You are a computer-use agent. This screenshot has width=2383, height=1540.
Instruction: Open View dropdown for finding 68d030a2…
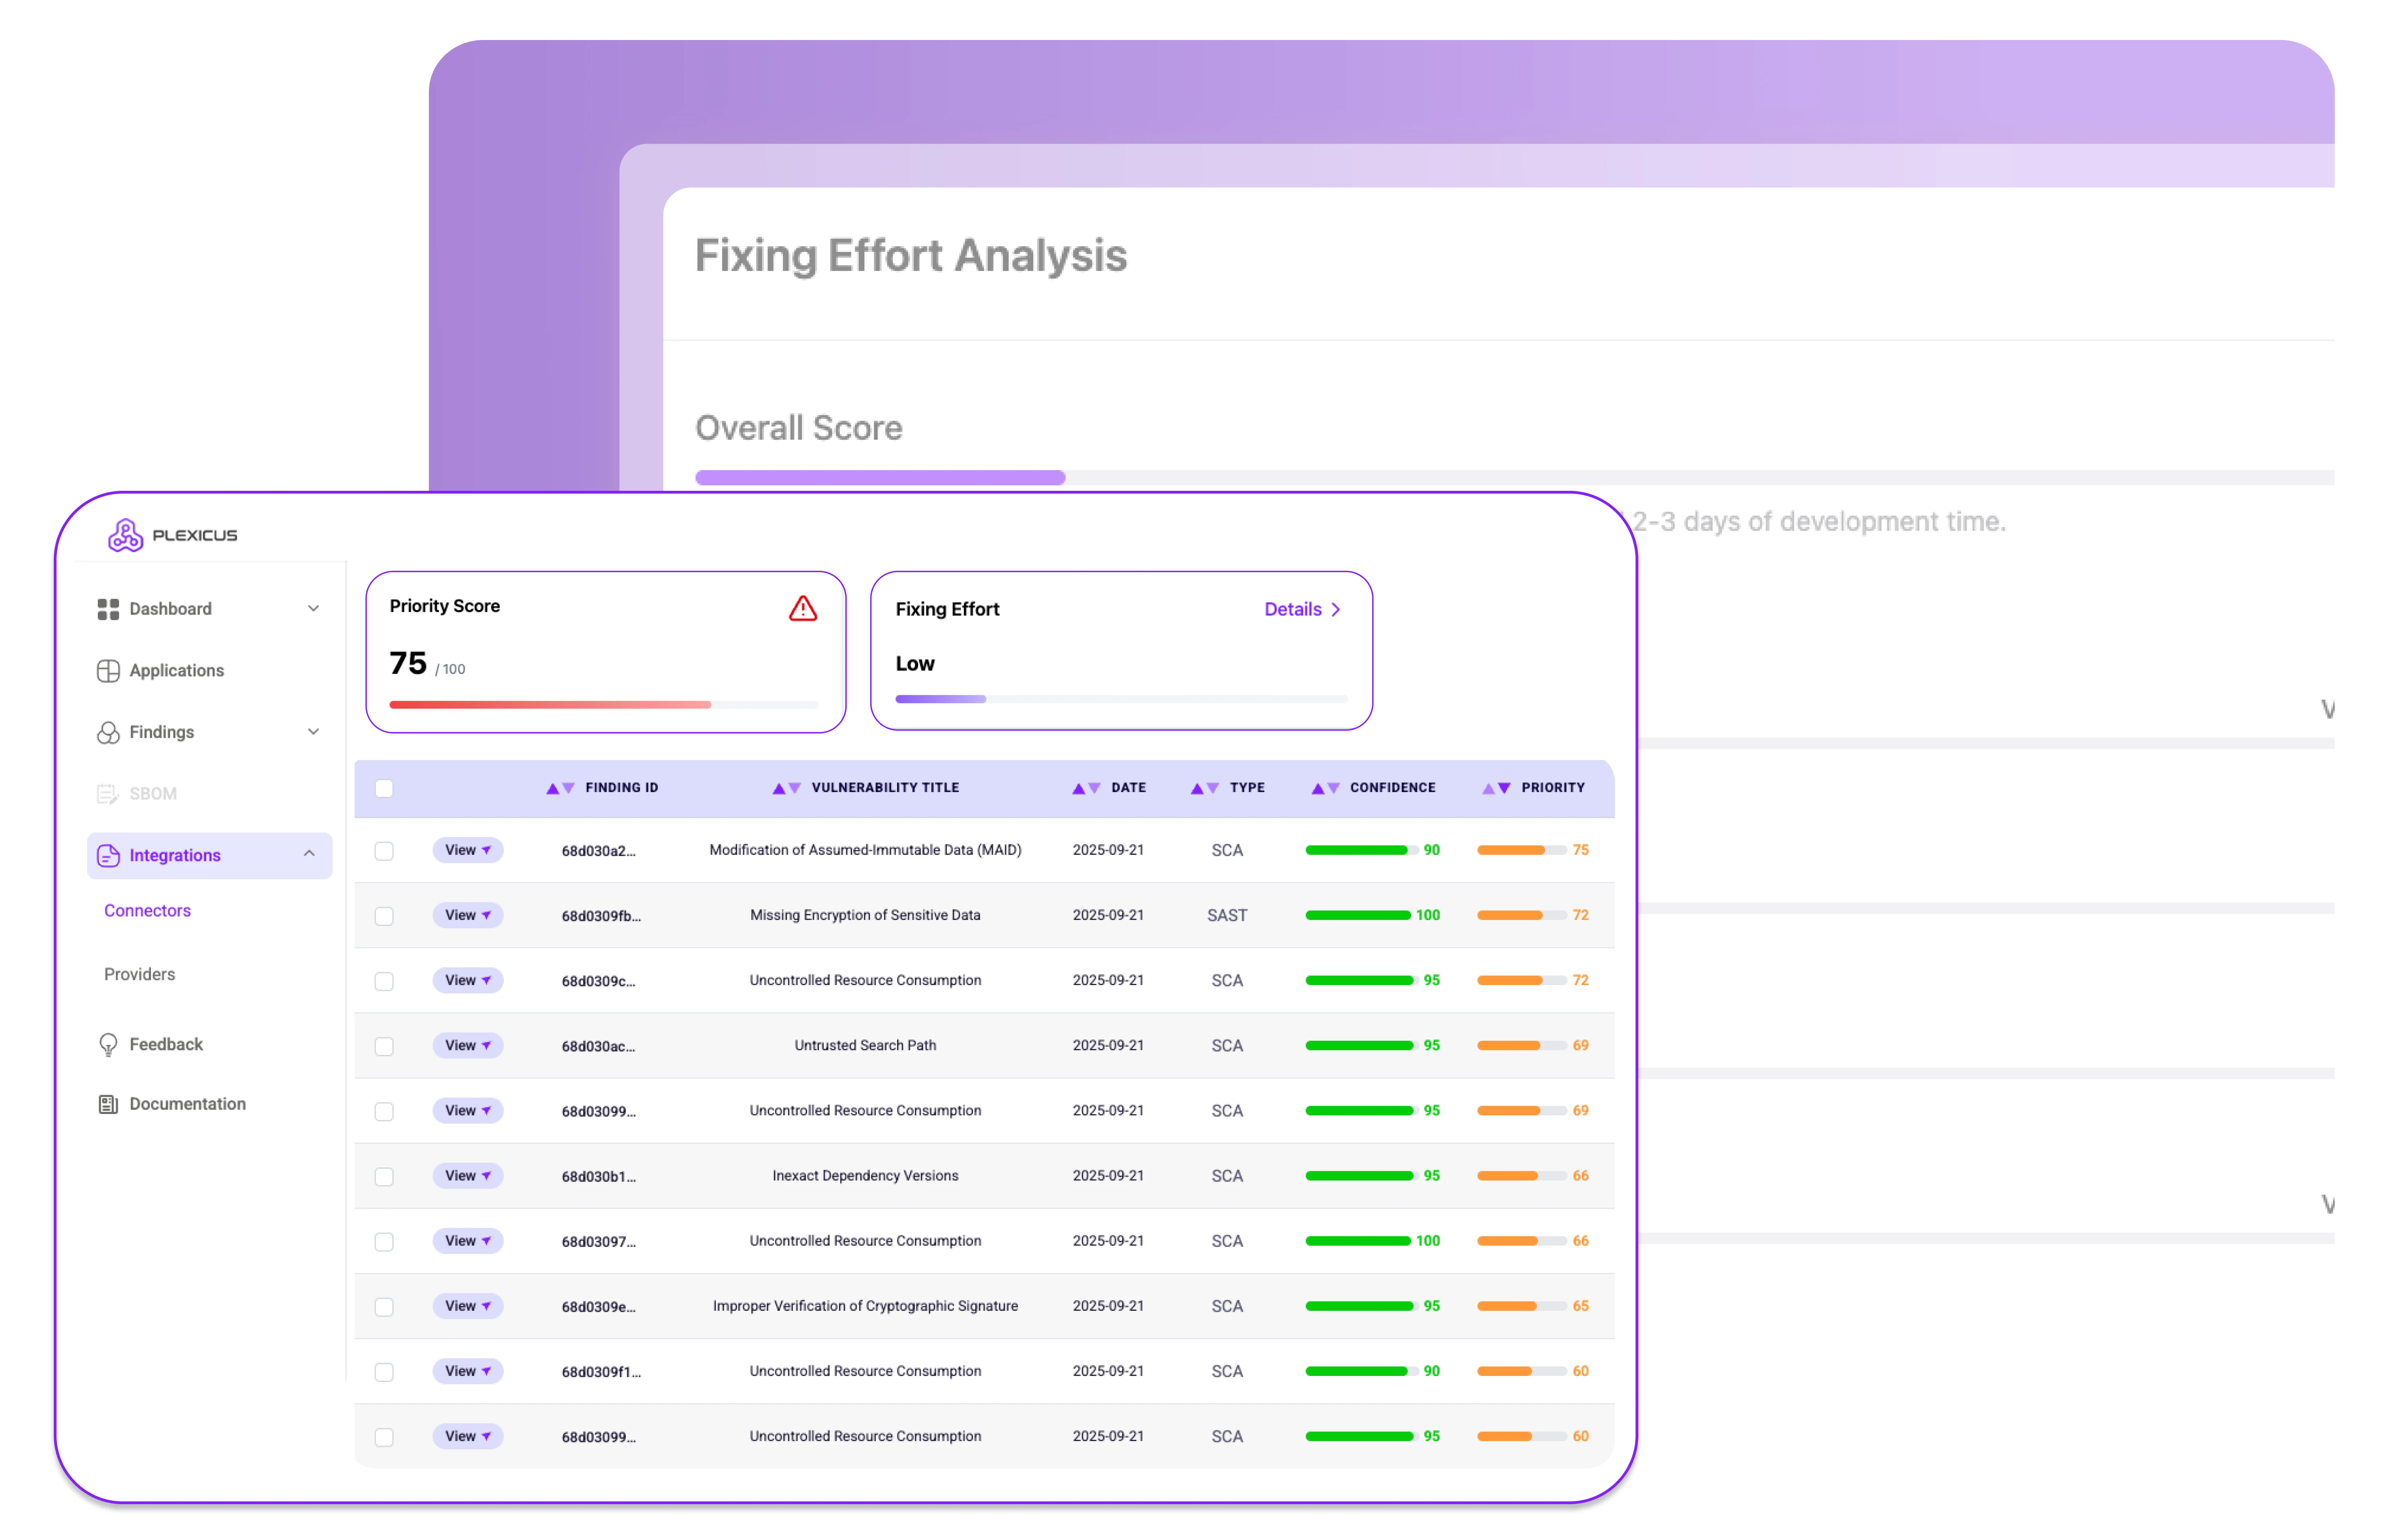pos(467,850)
